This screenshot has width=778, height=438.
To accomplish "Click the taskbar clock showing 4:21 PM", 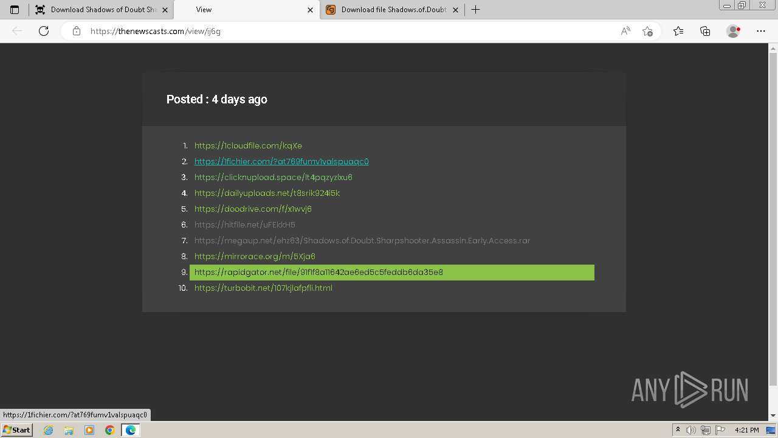I will pyautogui.click(x=746, y=430).
